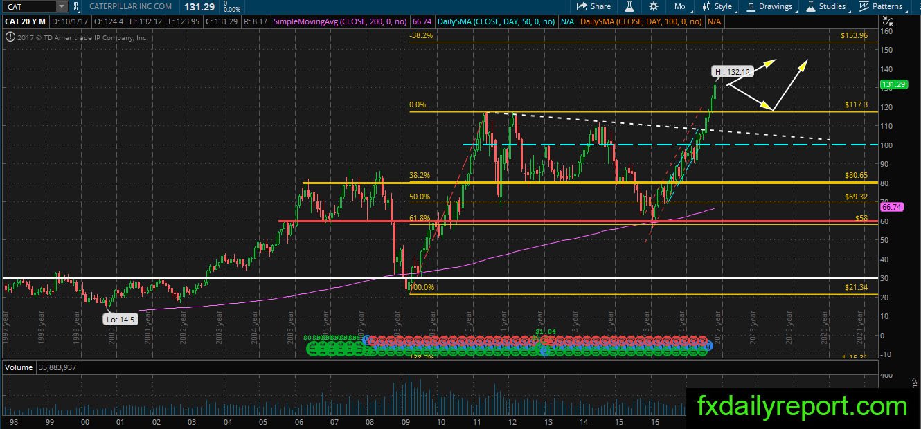This screenshot has width=921, height=429.
Task: Click the info icon beside TD Ameritrade copyright
Action: [x=10, y=37]
